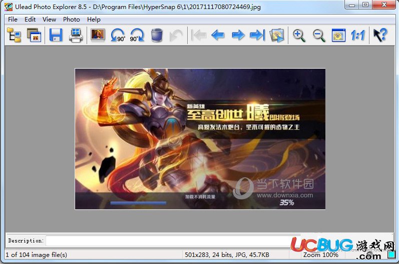The width and height of the screenshot is (399, 264).
Task: Open the Help menu
Action: [x=94, y=20]
